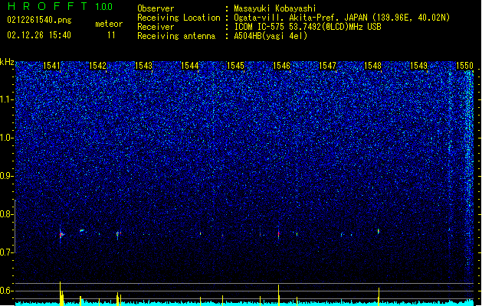Click the Ogata-vill. Akita-Pref. JAPAN location text
This screenshot has width=482, height=306.
(342, 18)
